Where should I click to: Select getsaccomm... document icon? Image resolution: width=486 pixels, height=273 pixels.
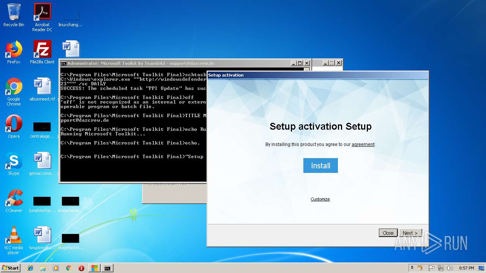click(x=42, y=164)
